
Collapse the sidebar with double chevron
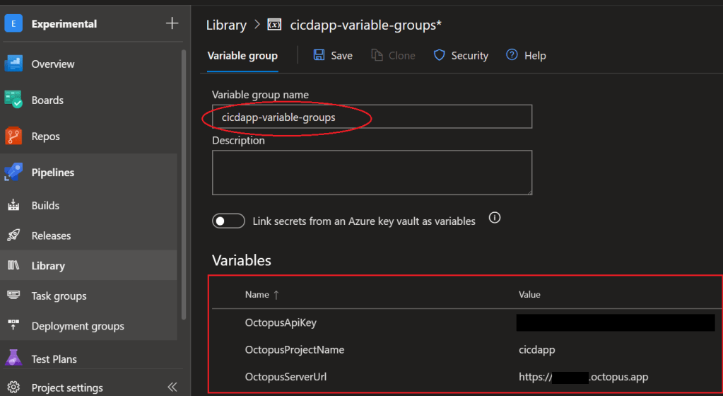click(172, 387)
